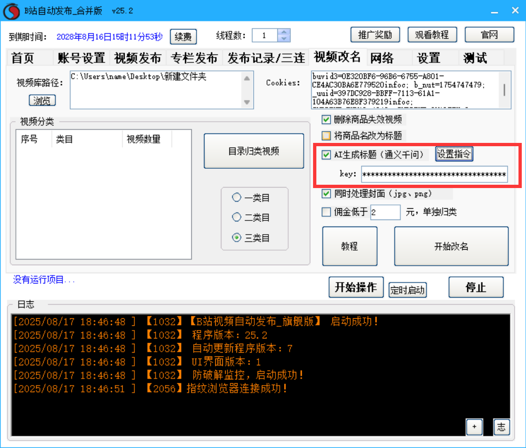Minimize the B站自动发布 window
The image size is (526, 448).
point(494,11)
